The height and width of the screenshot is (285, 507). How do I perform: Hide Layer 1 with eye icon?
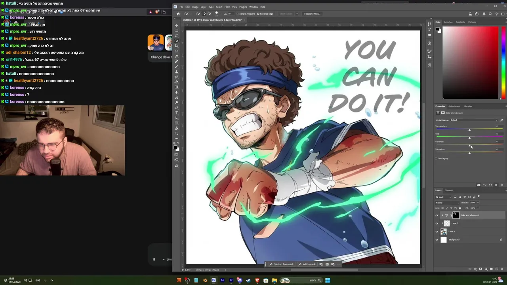tap(437, 232)
